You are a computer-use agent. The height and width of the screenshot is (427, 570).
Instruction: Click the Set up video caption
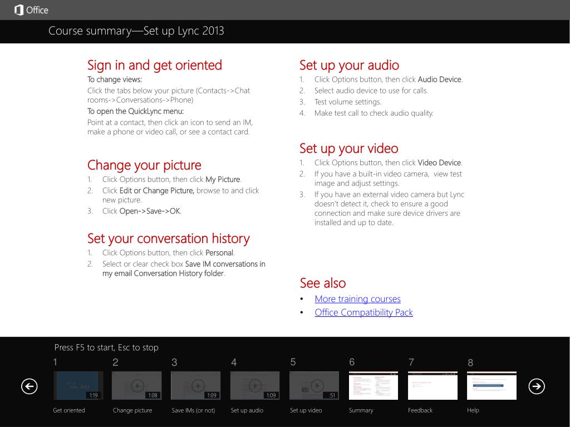(x=306, y=410)
